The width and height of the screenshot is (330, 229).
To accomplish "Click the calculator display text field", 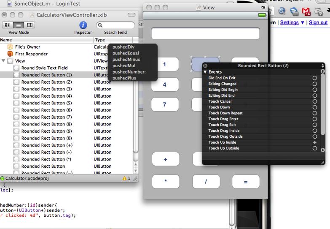I will pyautogui.click(x=205, y=33).
